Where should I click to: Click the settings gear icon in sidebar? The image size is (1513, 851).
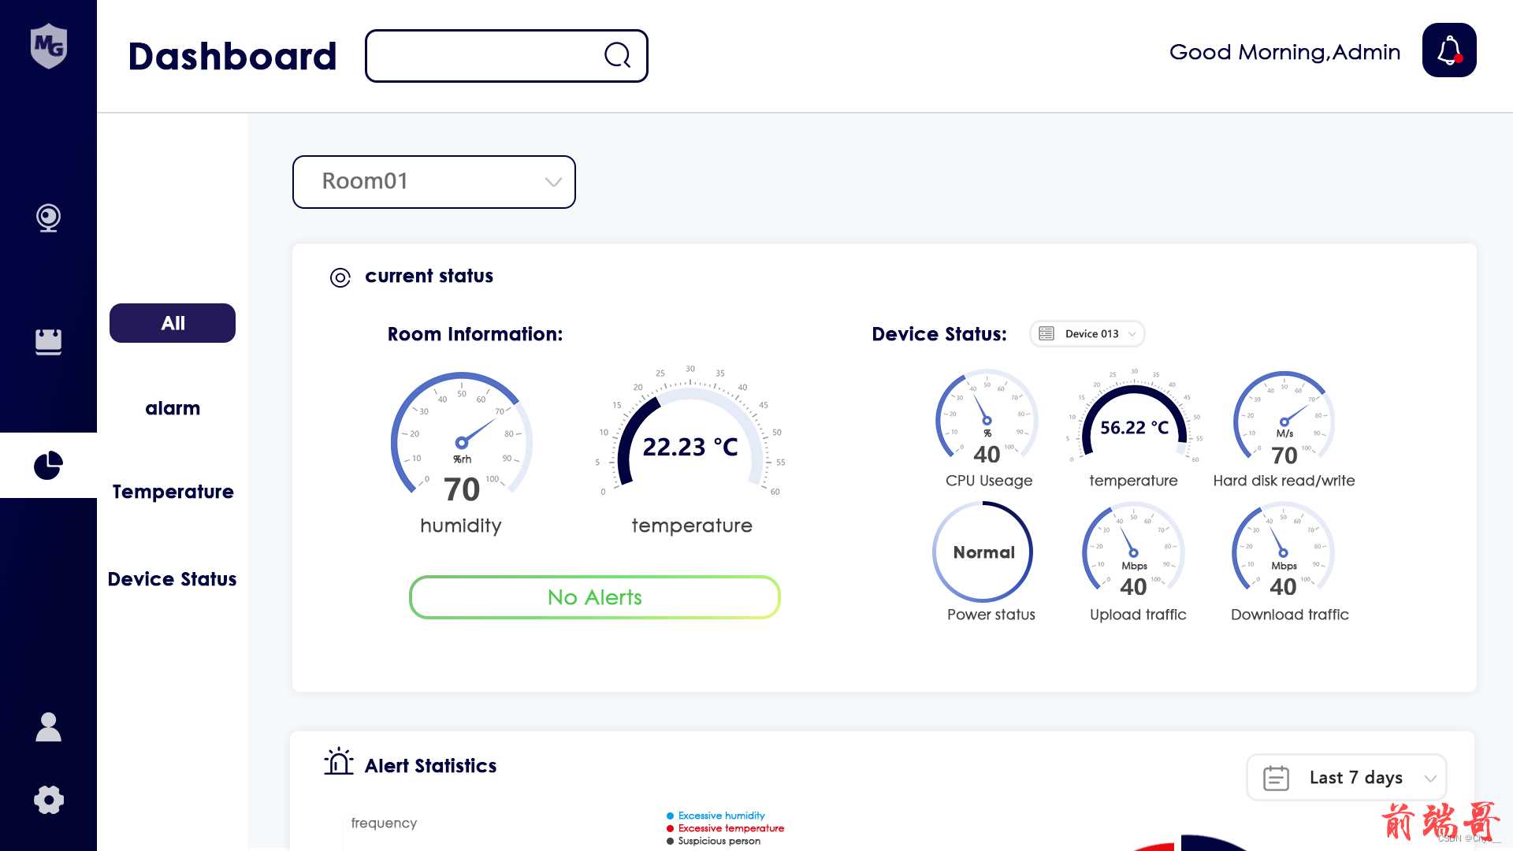pos(48,801)
